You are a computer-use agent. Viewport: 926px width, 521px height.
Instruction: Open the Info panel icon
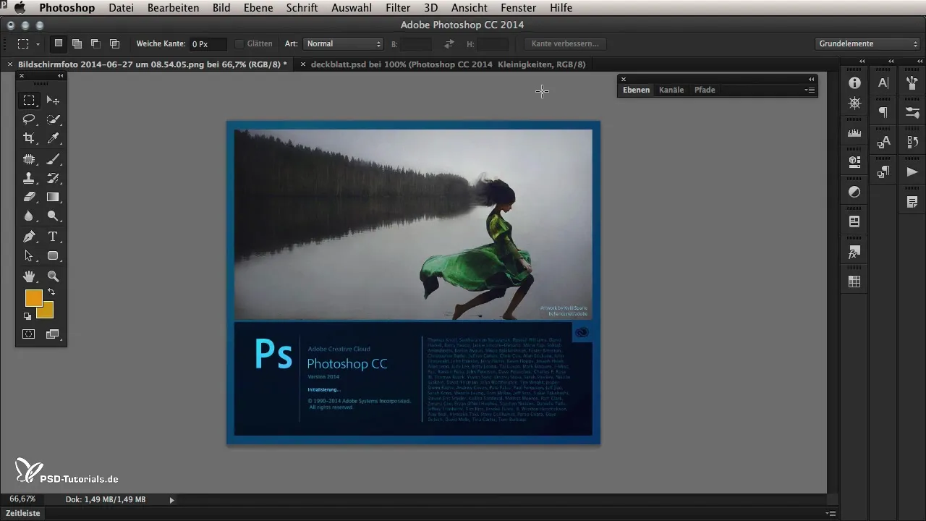854,82
